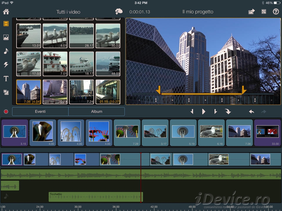Select the Ticchettio audio clip
This screenshot has height=211, width=282.
tap(96, 197)
